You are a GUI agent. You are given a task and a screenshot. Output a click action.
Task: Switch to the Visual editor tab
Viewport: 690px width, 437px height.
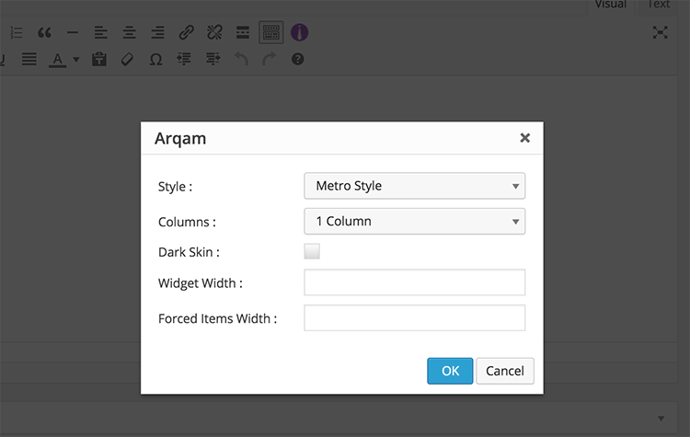[x=611, y=6]
